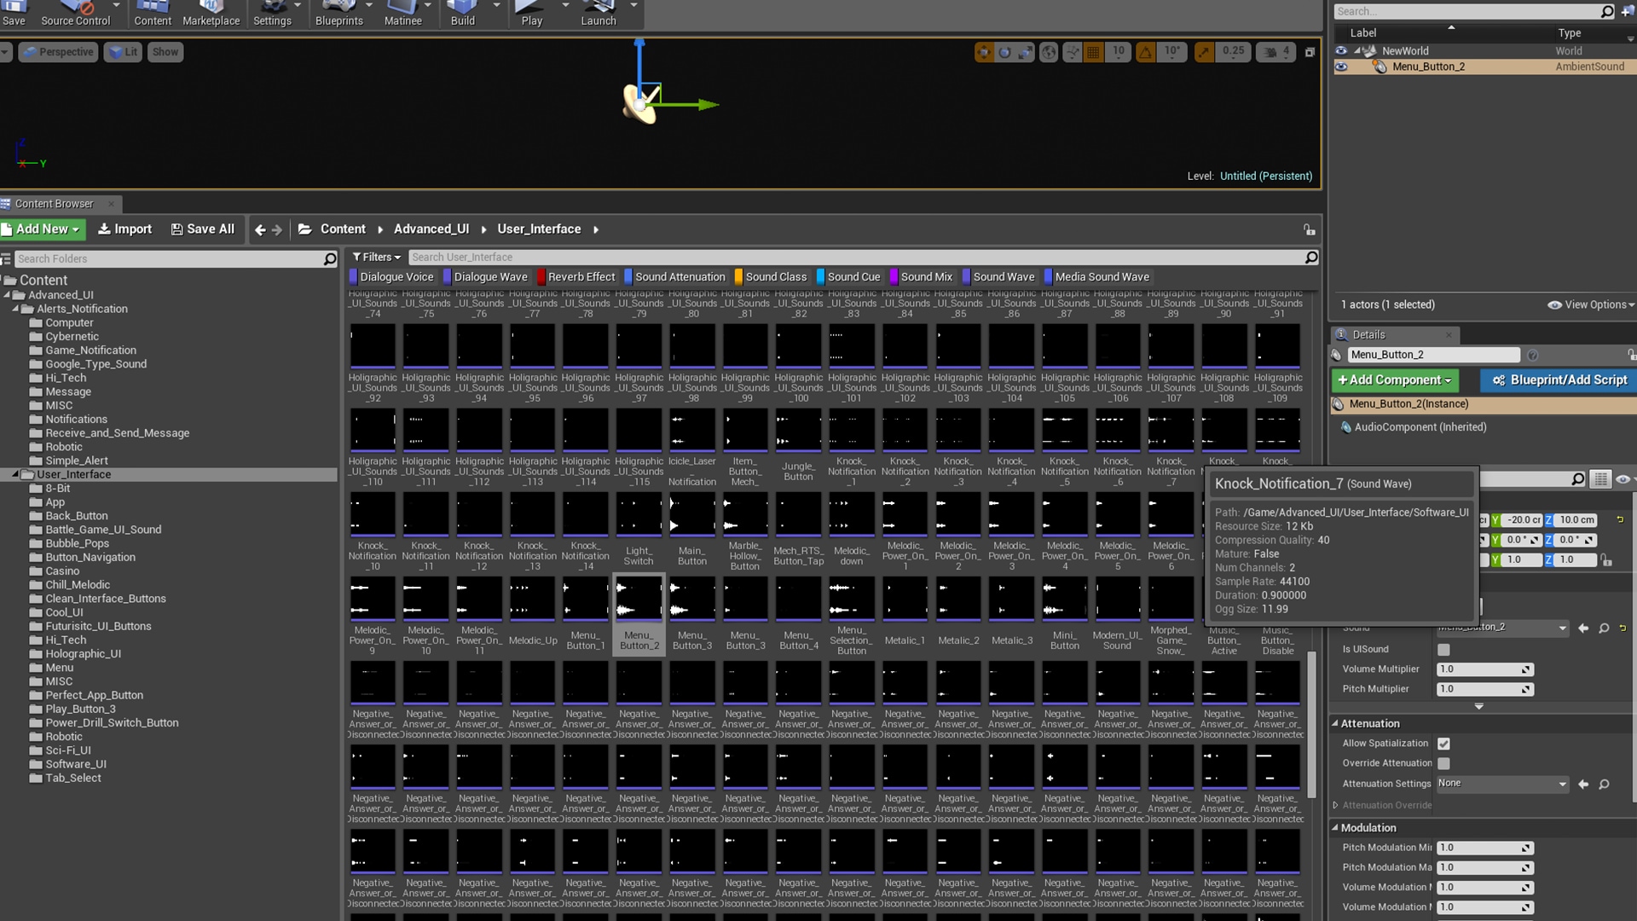Lock the Content Browser panel
Viewport: 1637px width, 921px height.
[1309, 229]
